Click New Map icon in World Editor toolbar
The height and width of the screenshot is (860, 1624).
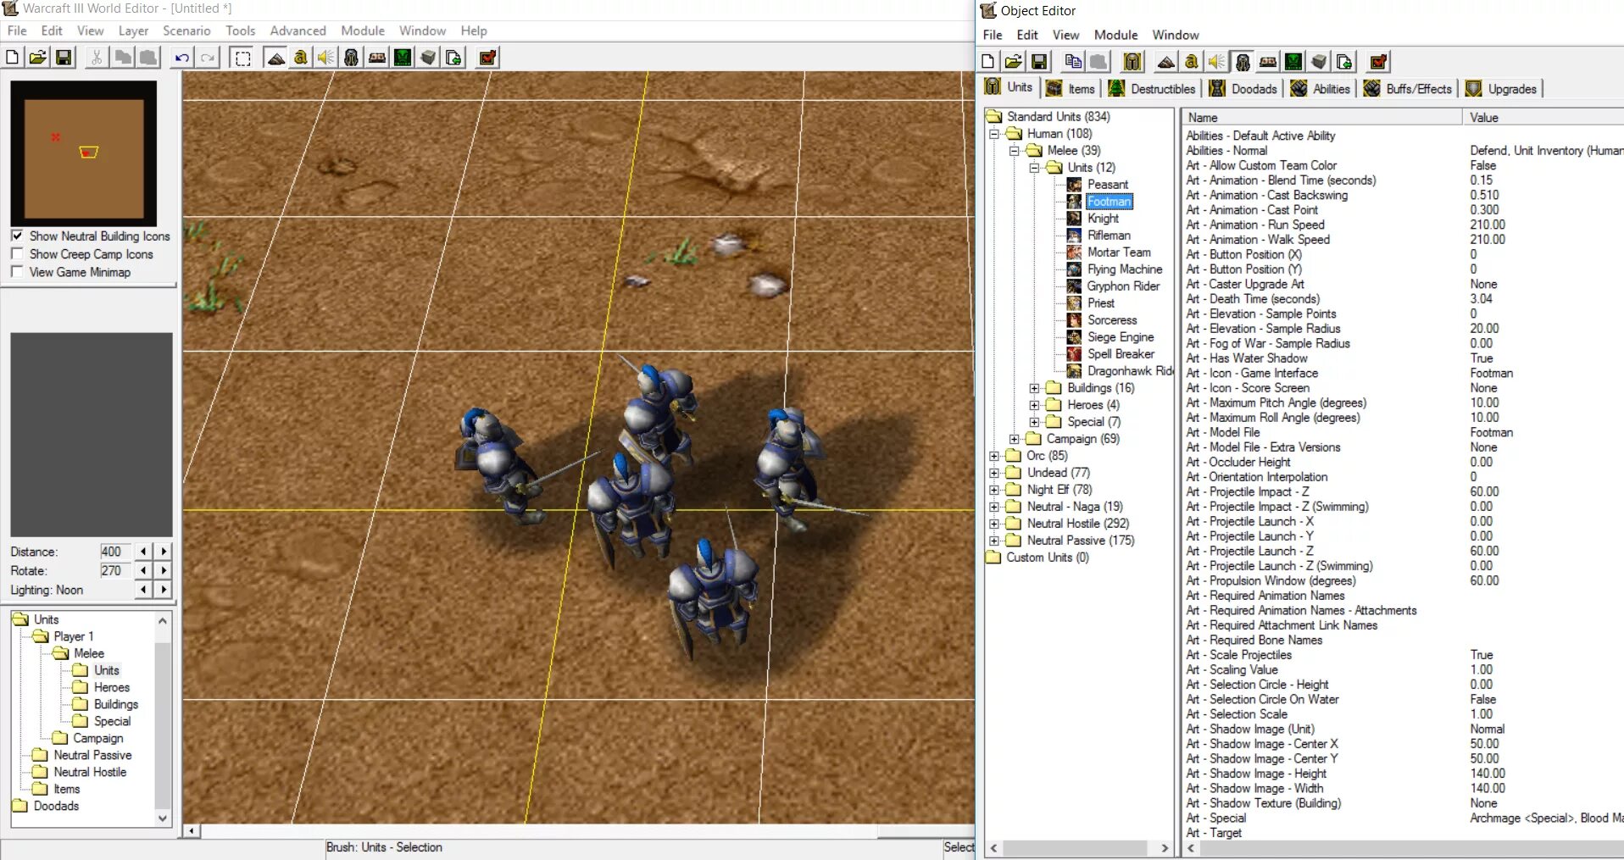point(13,58)
